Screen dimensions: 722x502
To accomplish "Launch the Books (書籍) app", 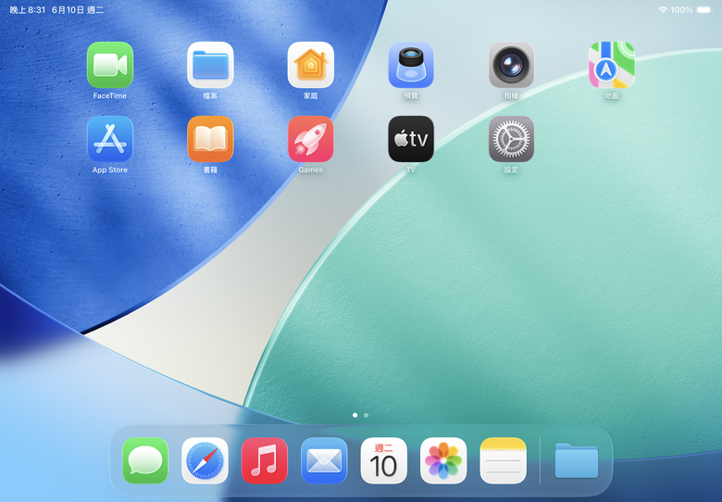I will click(210, 139).
